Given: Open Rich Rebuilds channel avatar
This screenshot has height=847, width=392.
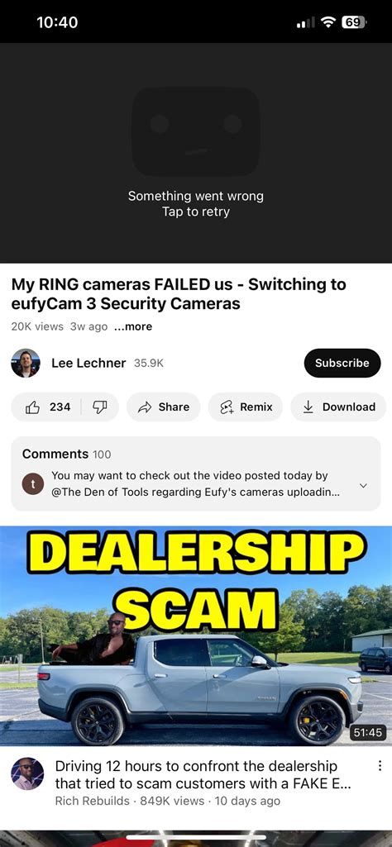Looking at the screenshot, I should [x=27, y=773].
